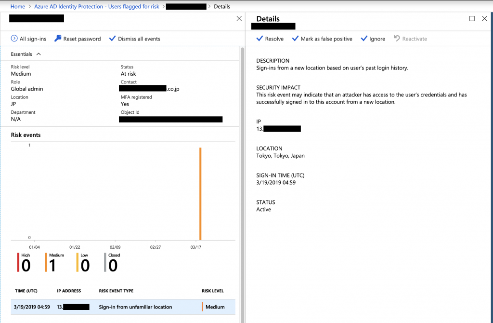Click the Medium risk count 1
This screenshot has height=323, width=493.
coord(52,265)
